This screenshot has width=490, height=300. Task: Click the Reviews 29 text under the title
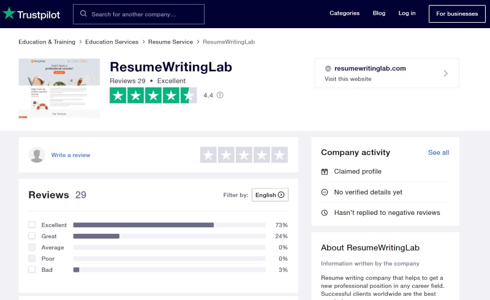point(127,81)
